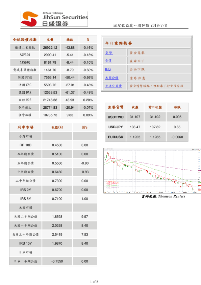Click the USD/JPY row label

116,127
